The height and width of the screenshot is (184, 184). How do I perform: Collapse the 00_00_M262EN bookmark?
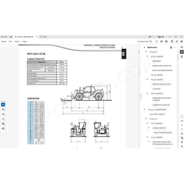(x=147, y=56)
